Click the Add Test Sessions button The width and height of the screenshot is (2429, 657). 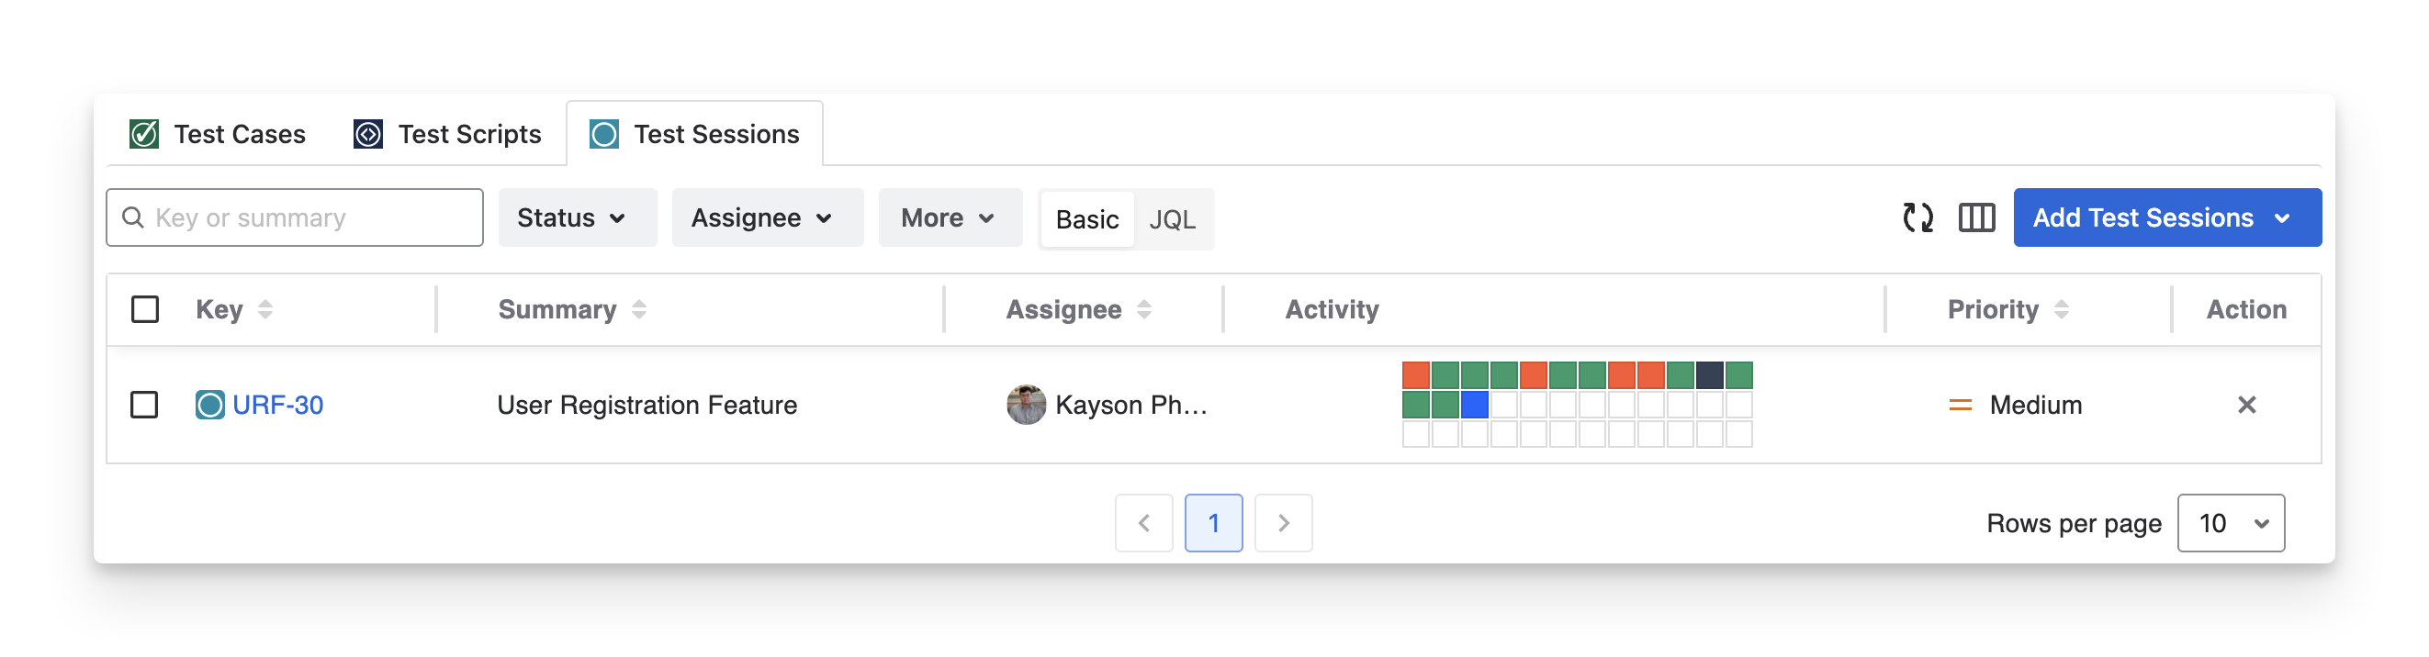[2166, 217]
